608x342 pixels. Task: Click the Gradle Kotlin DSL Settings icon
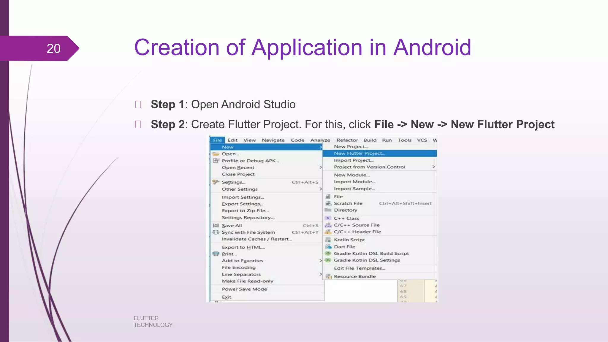(328, 260)
